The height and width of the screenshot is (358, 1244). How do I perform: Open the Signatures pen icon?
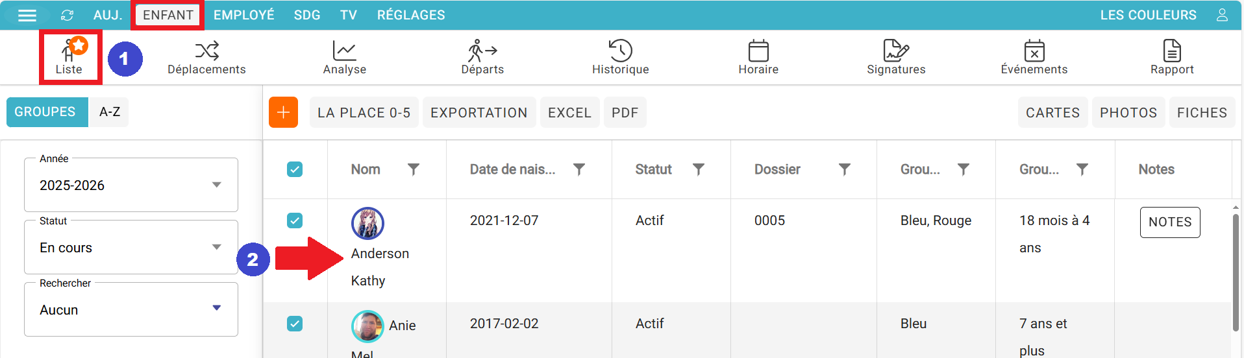tap(896, 51)
